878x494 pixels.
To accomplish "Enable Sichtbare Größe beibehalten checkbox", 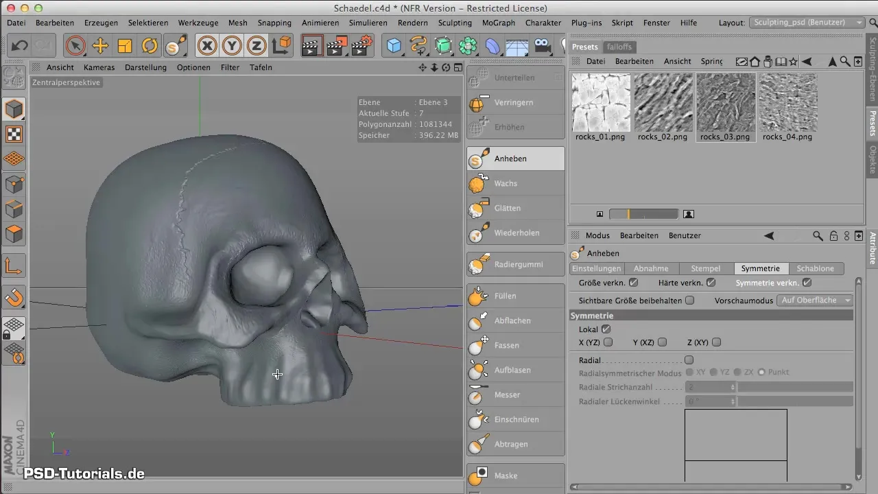I will [x=689, y=300].
